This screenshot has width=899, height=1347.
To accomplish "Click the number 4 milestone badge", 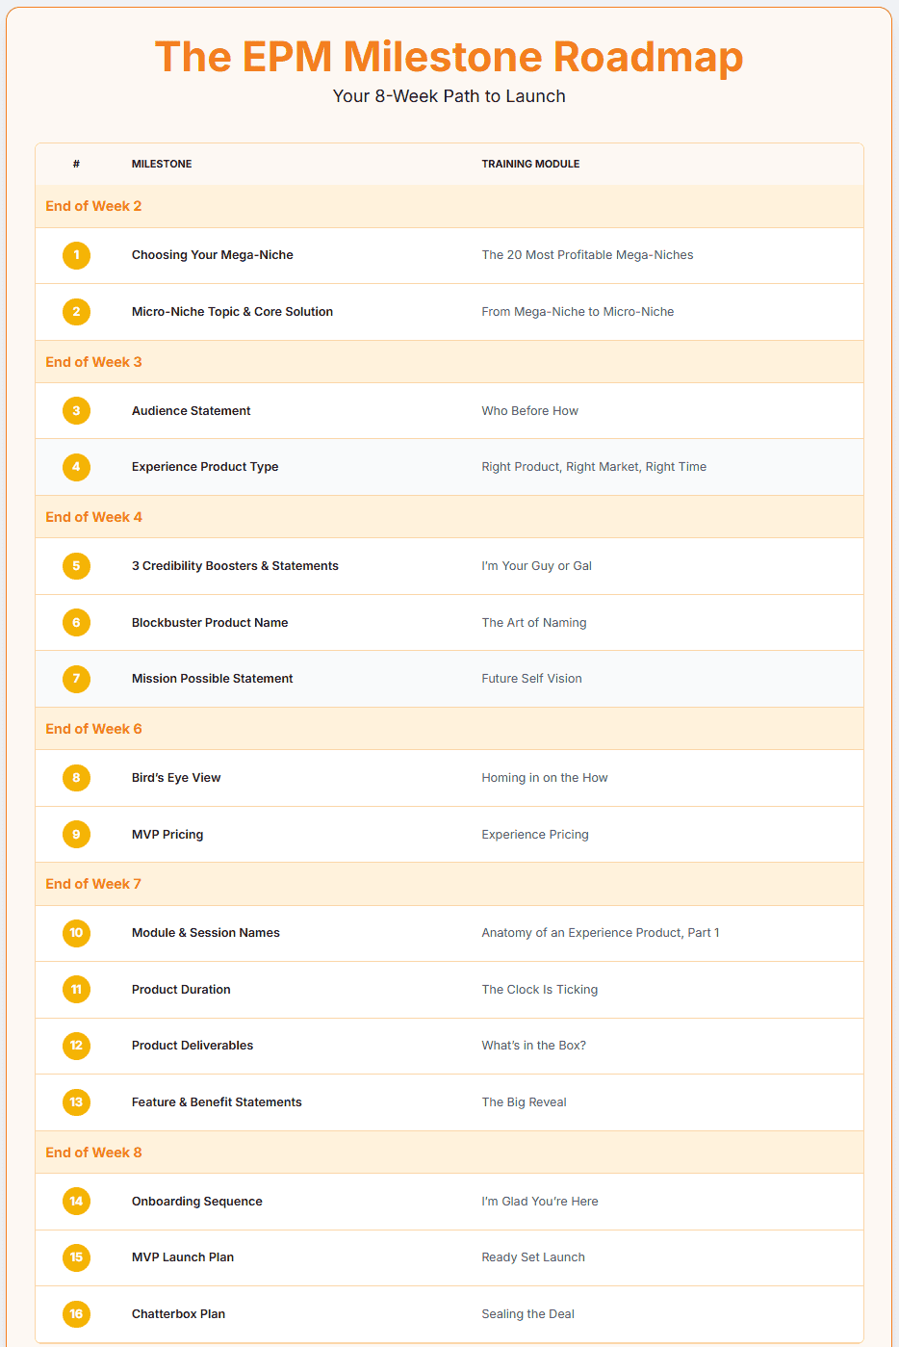I will (76, 467).
